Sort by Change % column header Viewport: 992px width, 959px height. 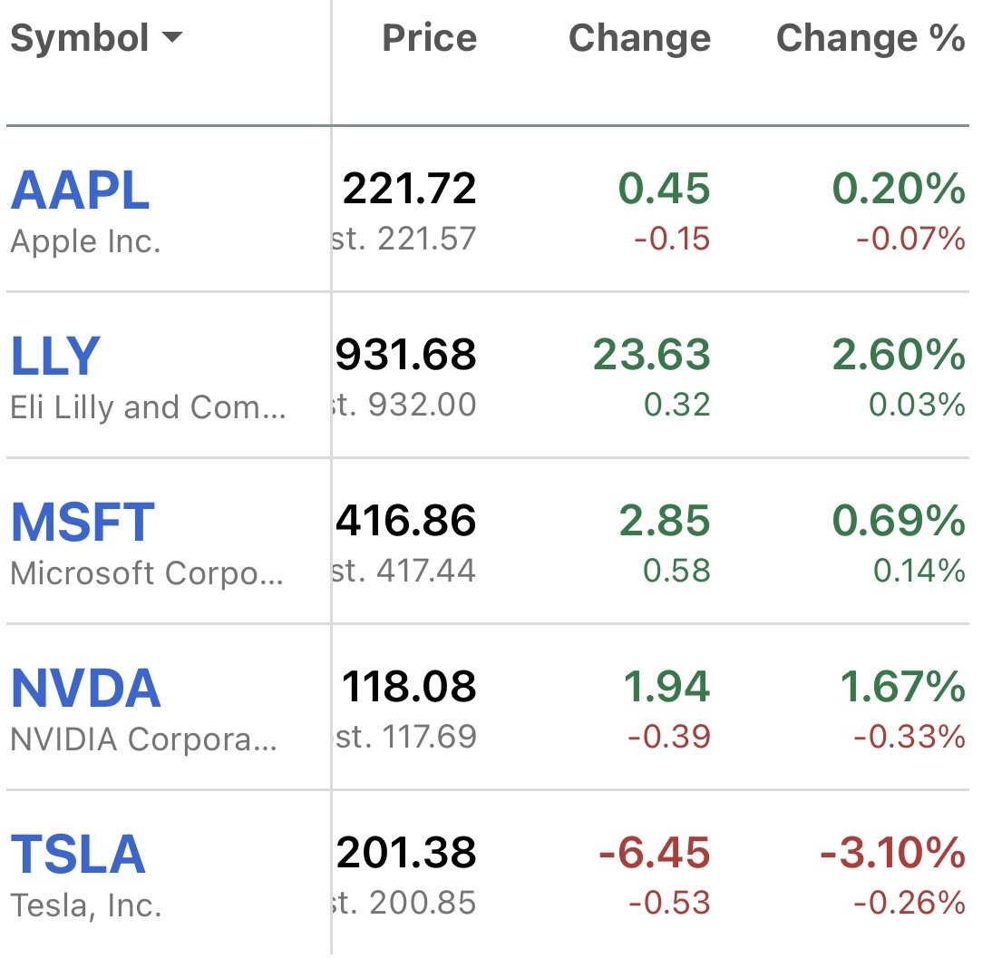[870, 38]
